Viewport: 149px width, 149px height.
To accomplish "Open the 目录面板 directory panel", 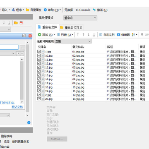I will (x=34, y=10).
